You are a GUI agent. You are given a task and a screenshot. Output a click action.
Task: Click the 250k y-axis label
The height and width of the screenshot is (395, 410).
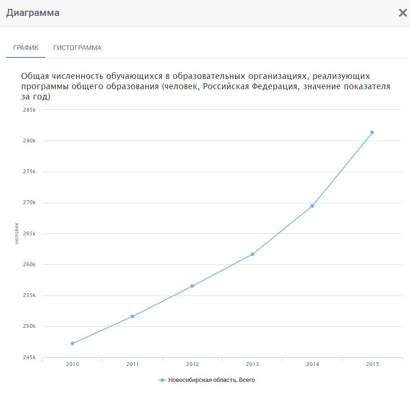pyautogui.click(x=29, y=326)
